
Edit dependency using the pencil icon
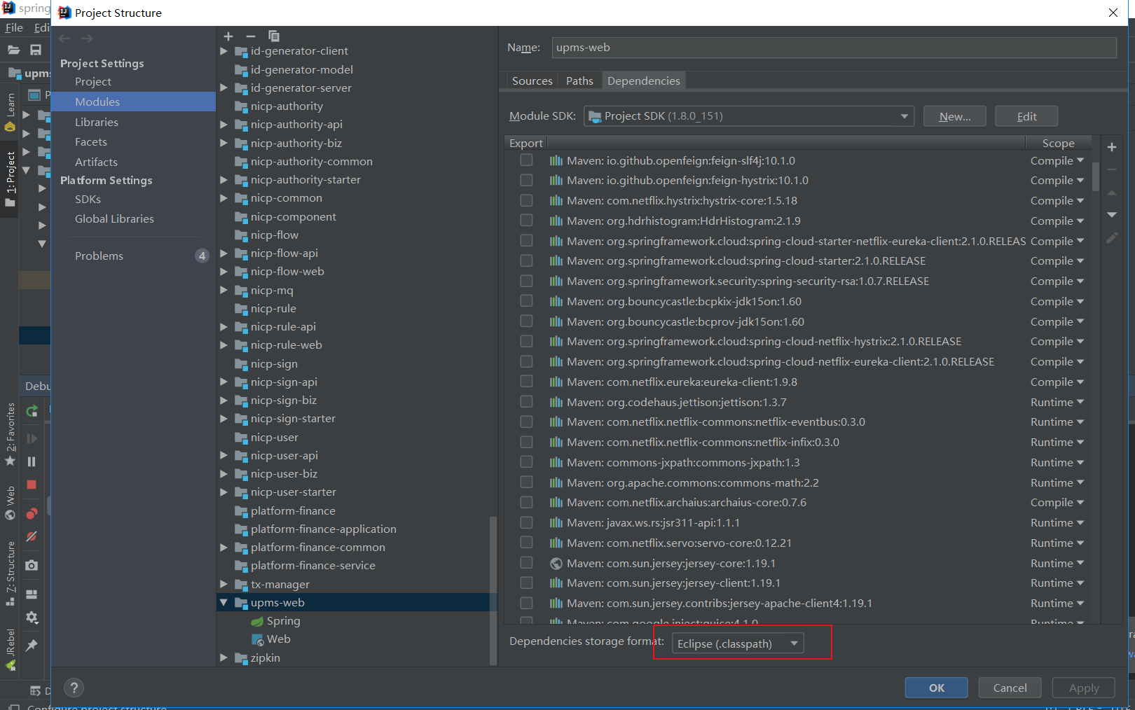pyautogui.click(x=1112, y=238)
